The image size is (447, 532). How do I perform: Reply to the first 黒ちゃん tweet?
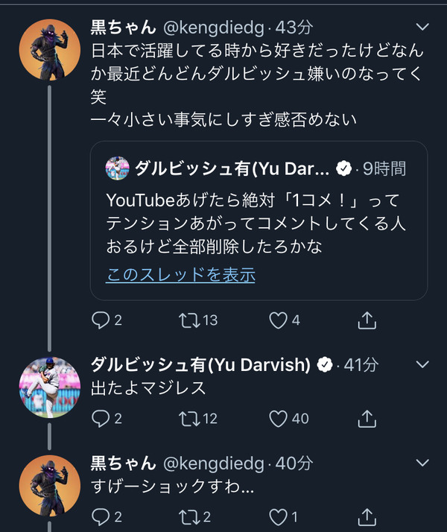click(x=101, y=320)
